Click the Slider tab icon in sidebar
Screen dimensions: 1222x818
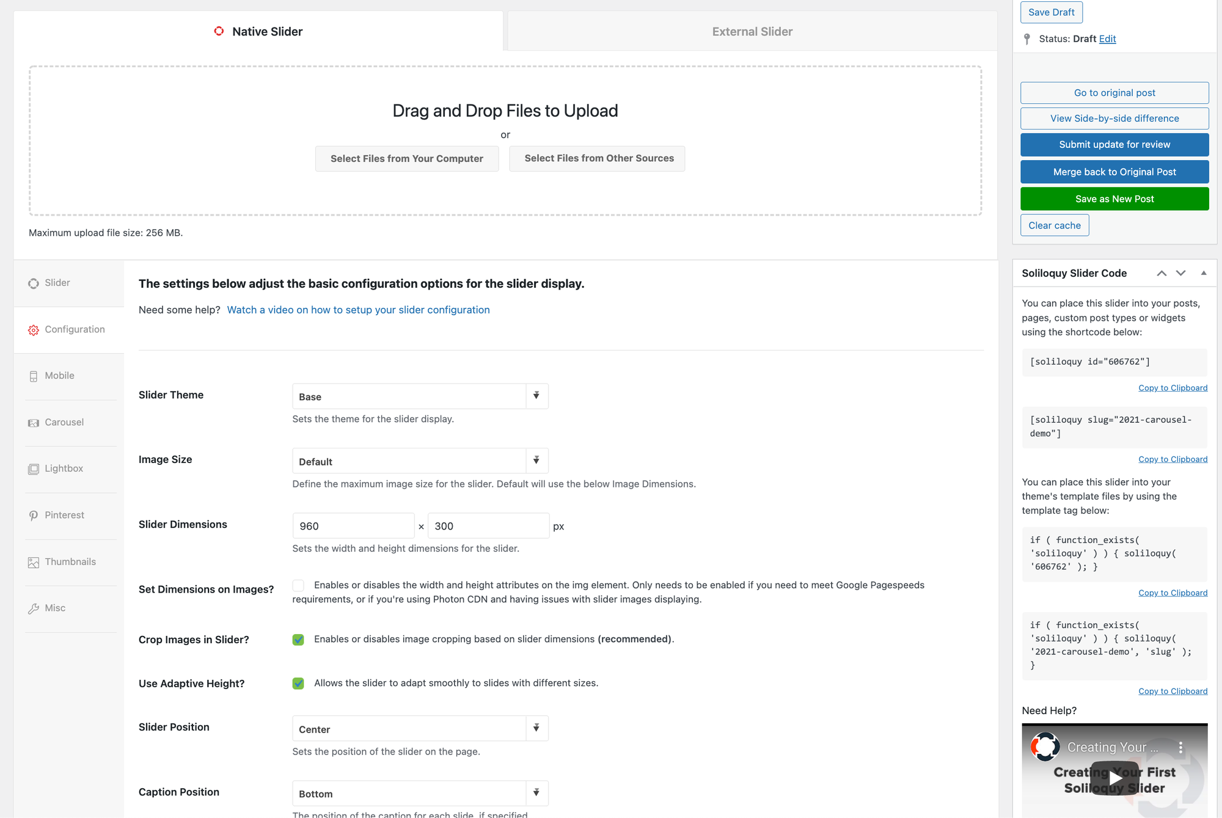tap(34, 283)
